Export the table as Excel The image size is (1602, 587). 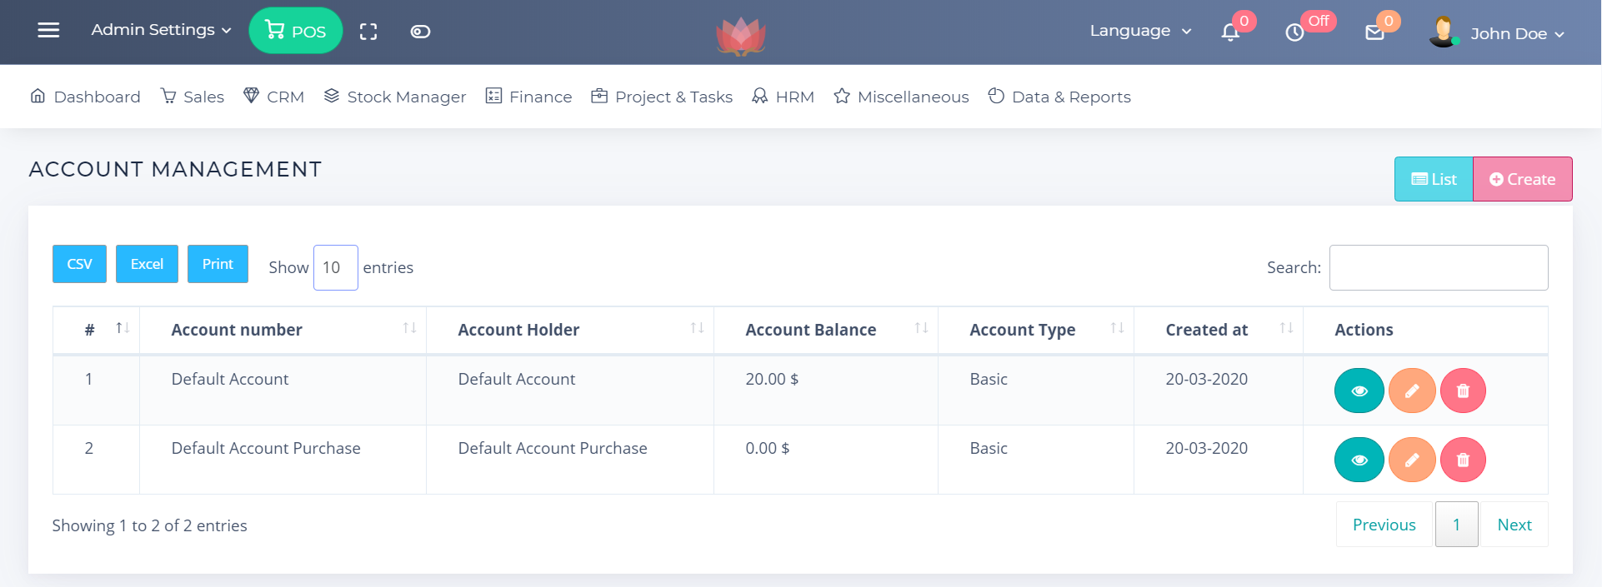coord(147,264)
